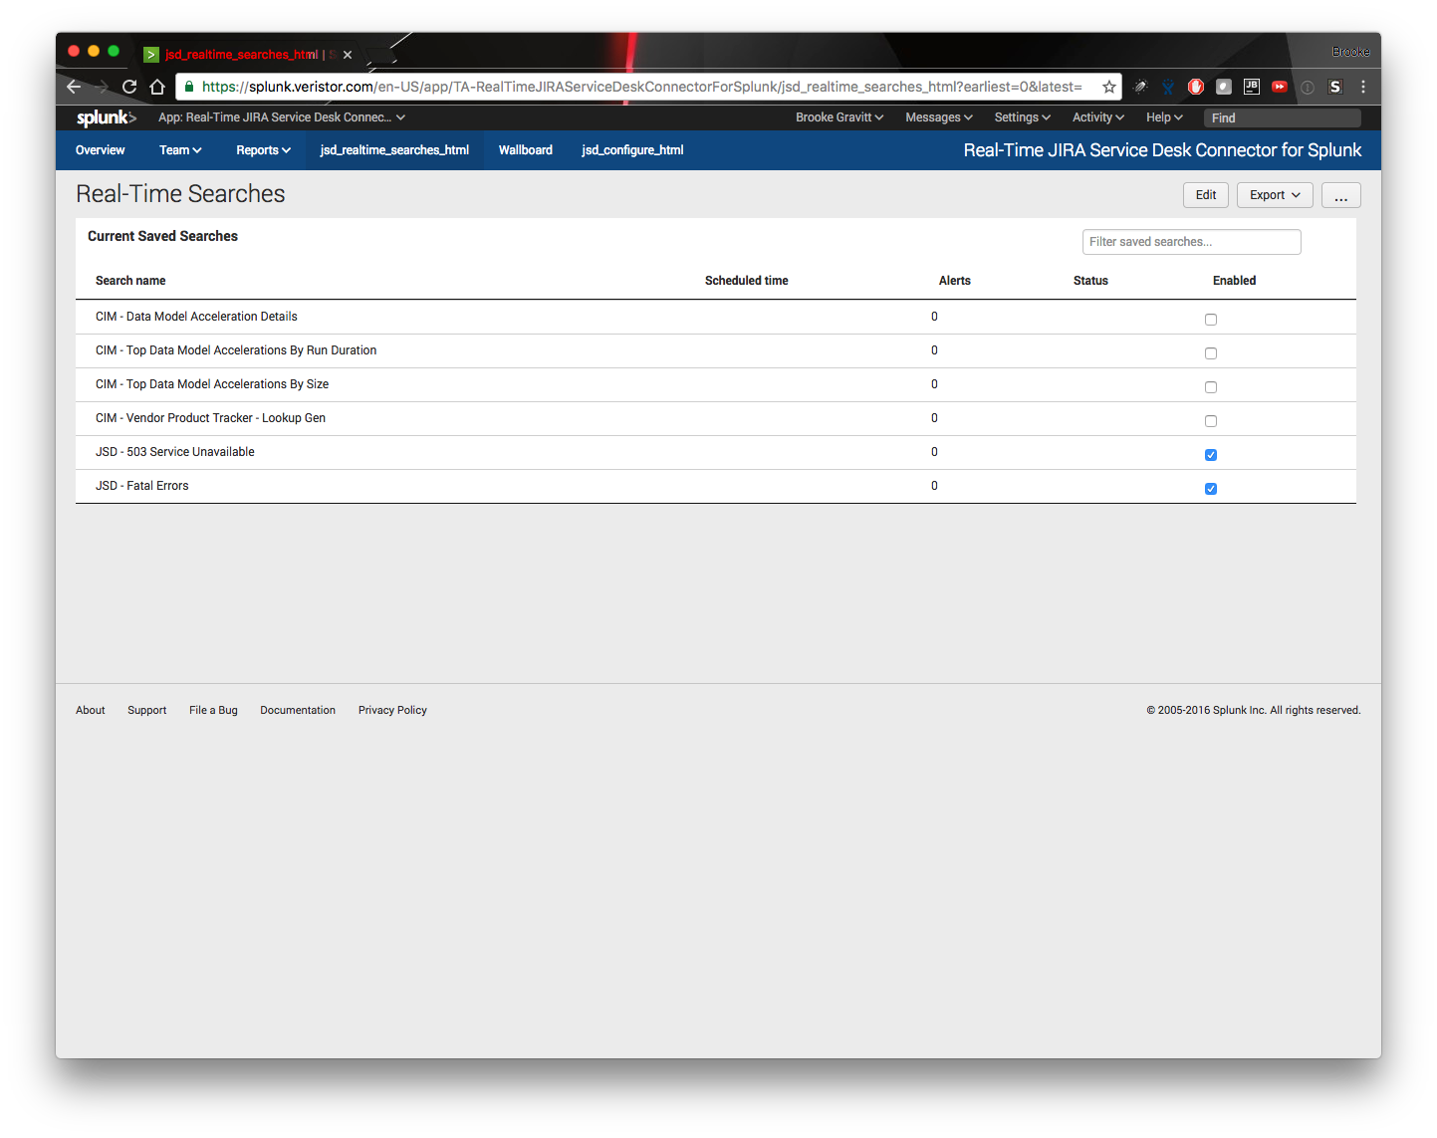Screen dimensions: 1437x1138
Task: Click the Brooke profile name in title bar
Action: [1350, 52]
